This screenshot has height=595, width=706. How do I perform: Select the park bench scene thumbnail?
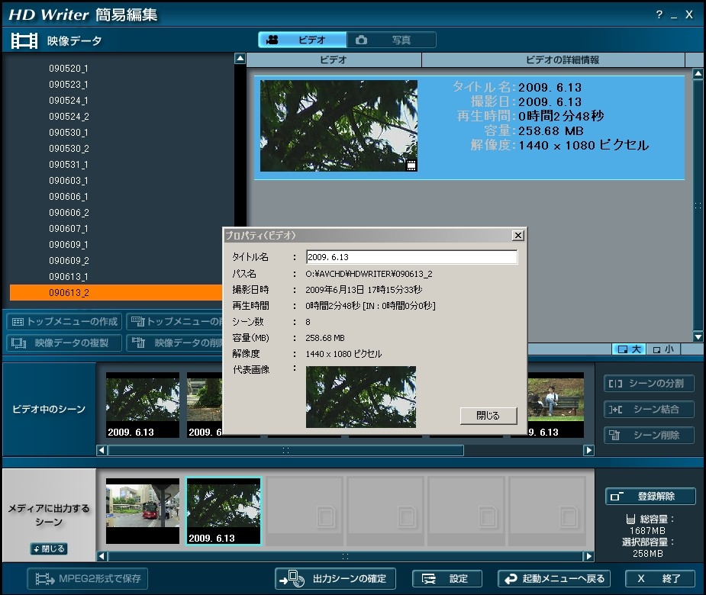pyautogui.click(x=556, y=405)
